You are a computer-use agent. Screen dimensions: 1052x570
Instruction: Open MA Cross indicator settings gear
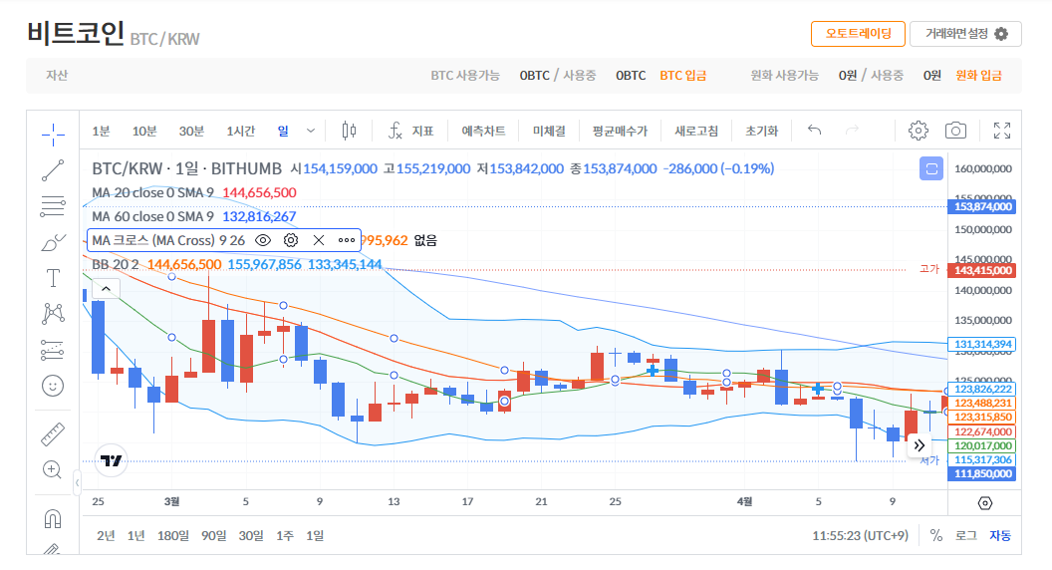pos(291,240)
